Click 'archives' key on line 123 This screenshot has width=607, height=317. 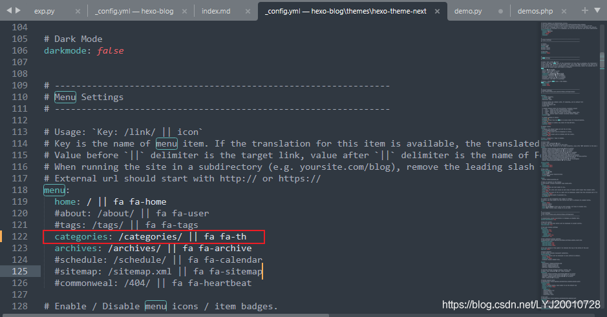pyautogui.click(x=76, y=248)
